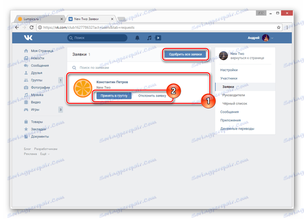304x219 pixels.
Task: Open Участники in the group menu
Action: click(229, 78)
